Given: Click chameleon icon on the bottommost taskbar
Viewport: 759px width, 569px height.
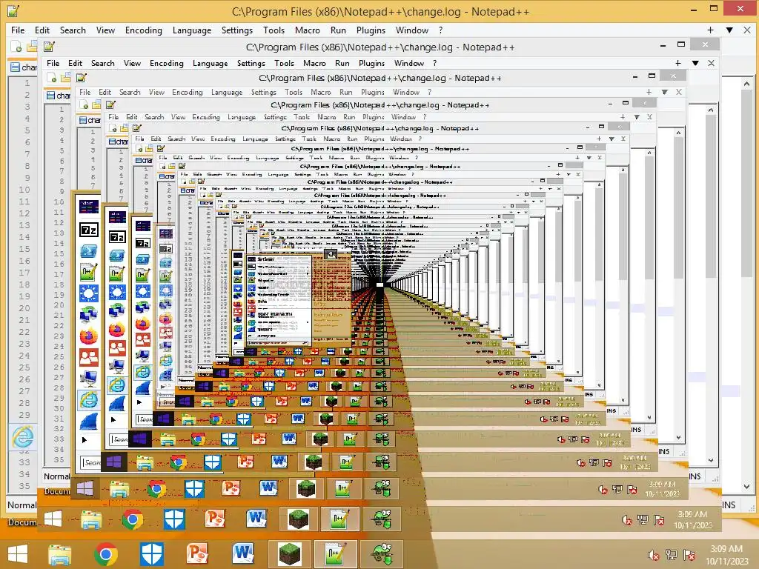Looking at the screenshot, I should pos(382,554).
